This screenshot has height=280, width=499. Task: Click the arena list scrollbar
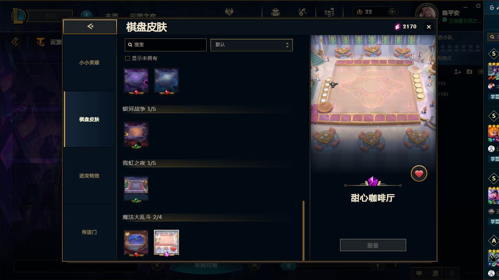tap(304, 230)
